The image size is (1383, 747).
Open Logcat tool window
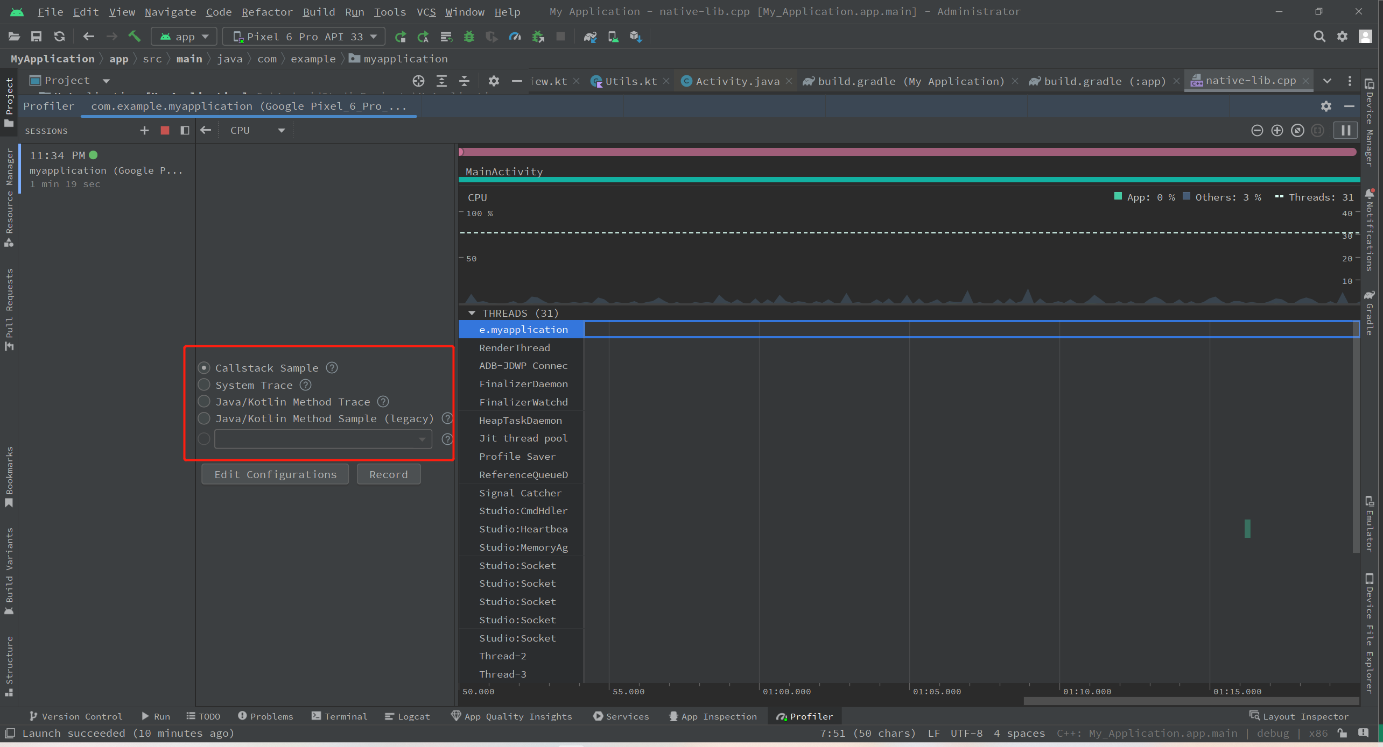[408, 716]
